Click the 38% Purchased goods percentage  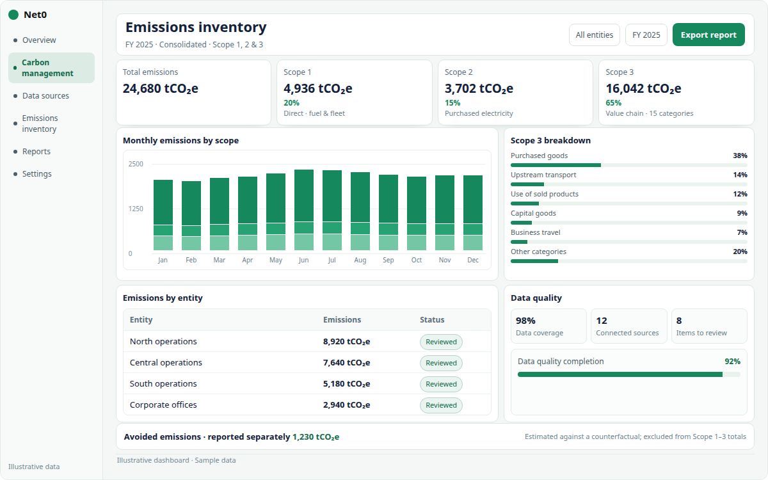click(740, 156)
